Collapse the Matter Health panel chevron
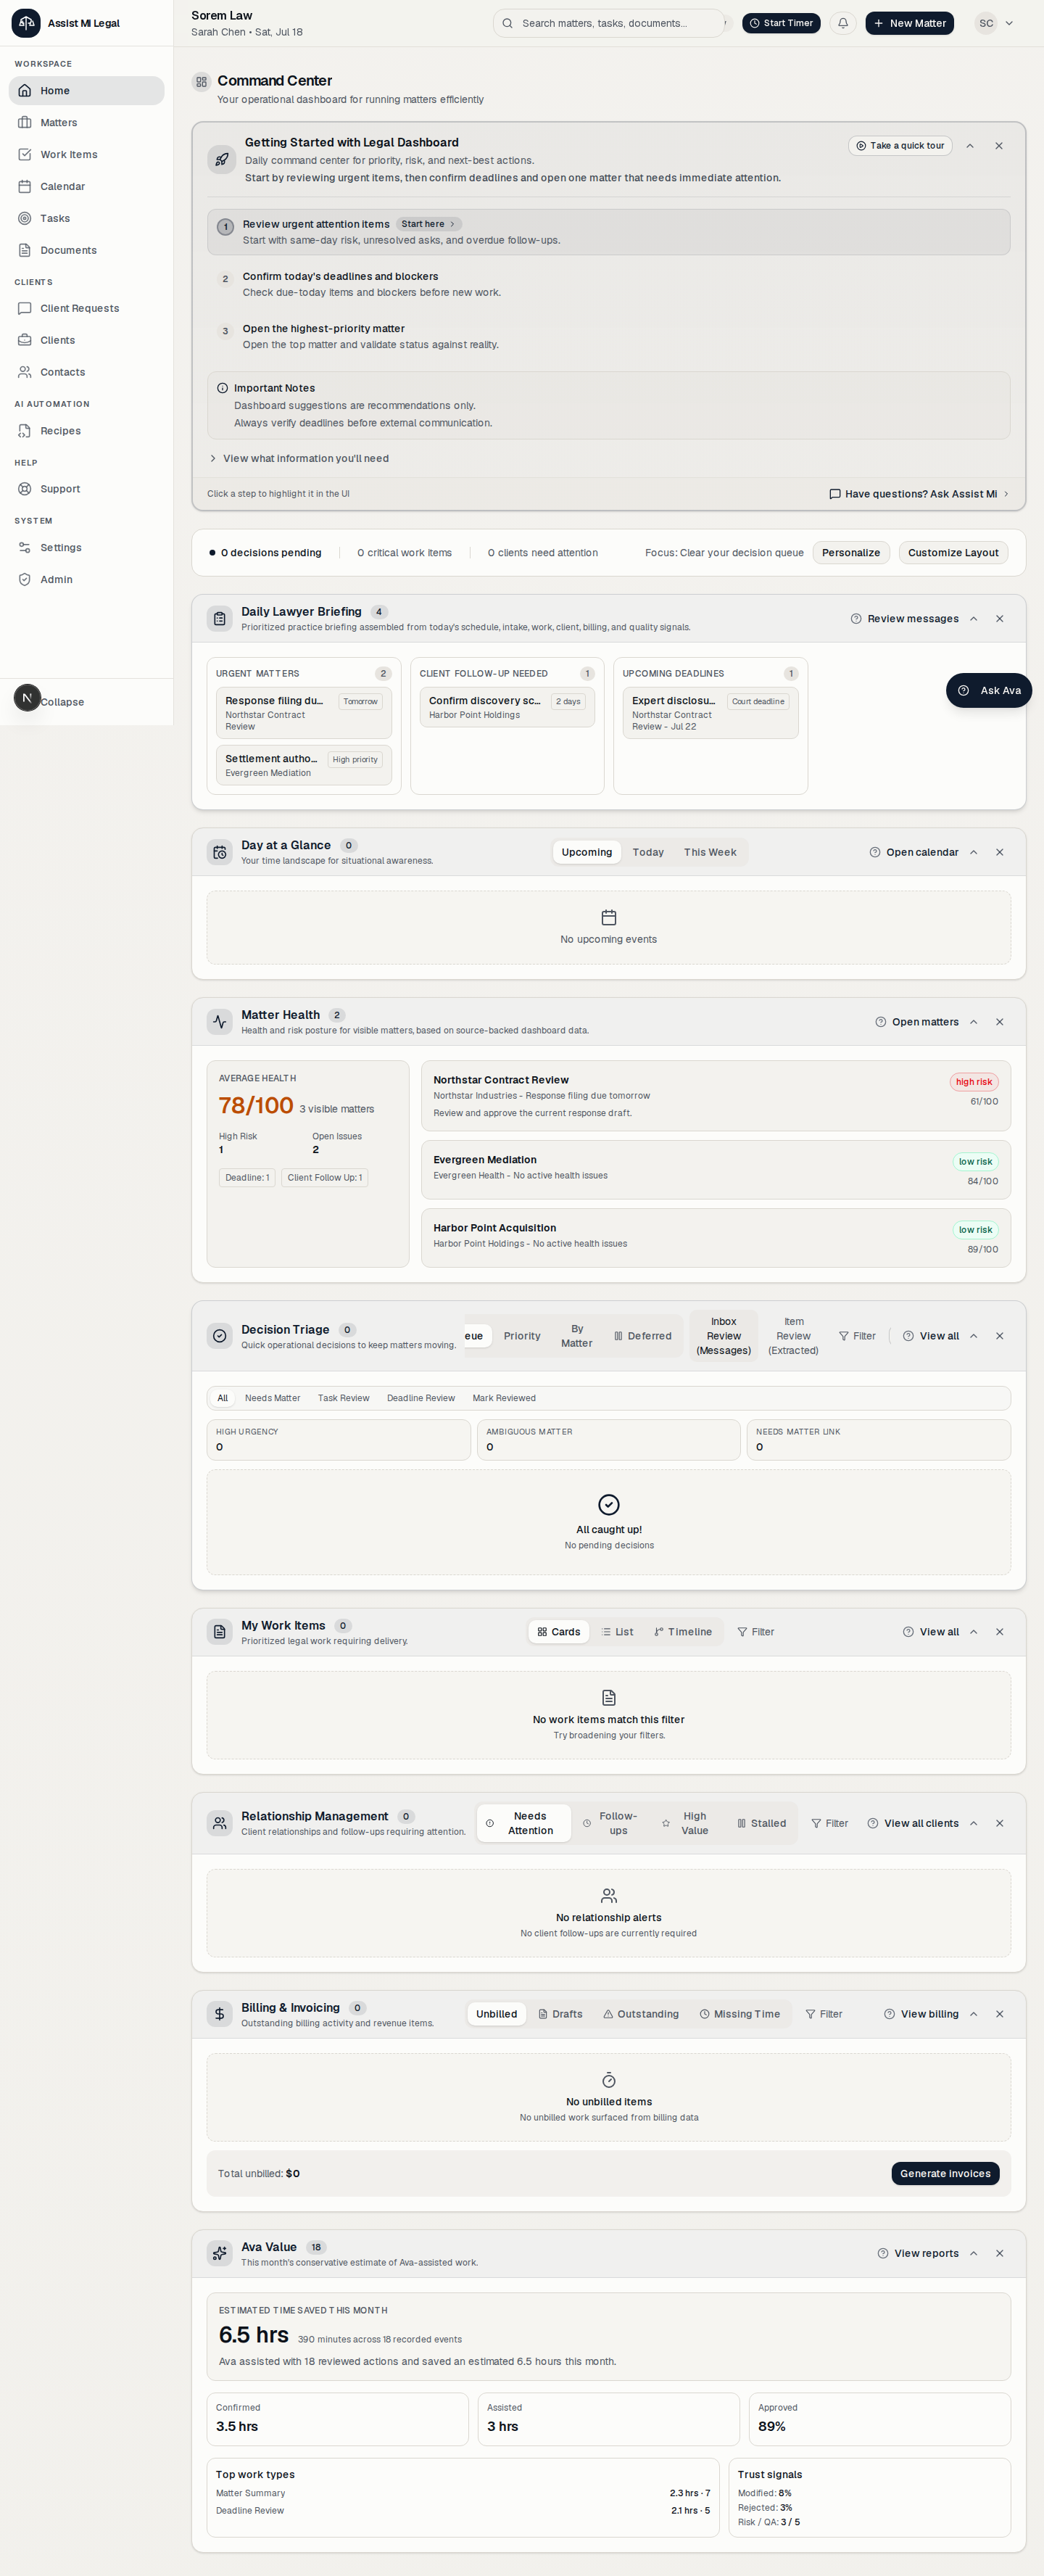Viewport: 1044px width, 2576px height. [973, 1022]
